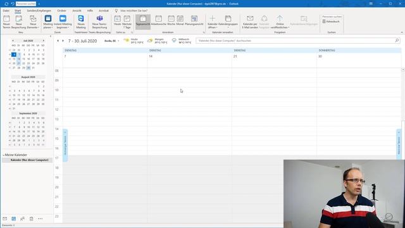Open the Instant Meeting beginnen dropdown
Viewport: 405px width, 228px height.
pos(63,22)
